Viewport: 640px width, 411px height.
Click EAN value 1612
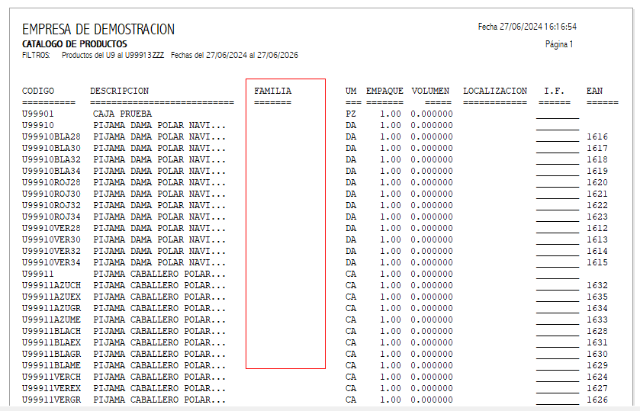tap(597, 228)
